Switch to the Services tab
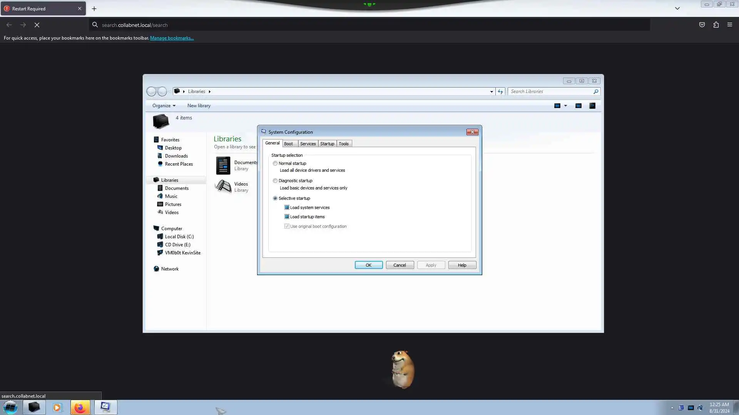 pos(308,144)
